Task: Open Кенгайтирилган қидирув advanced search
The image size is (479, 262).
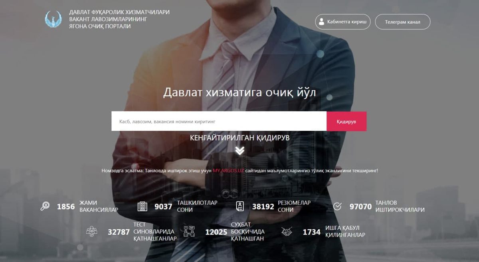Action: [x=240, y=138]
